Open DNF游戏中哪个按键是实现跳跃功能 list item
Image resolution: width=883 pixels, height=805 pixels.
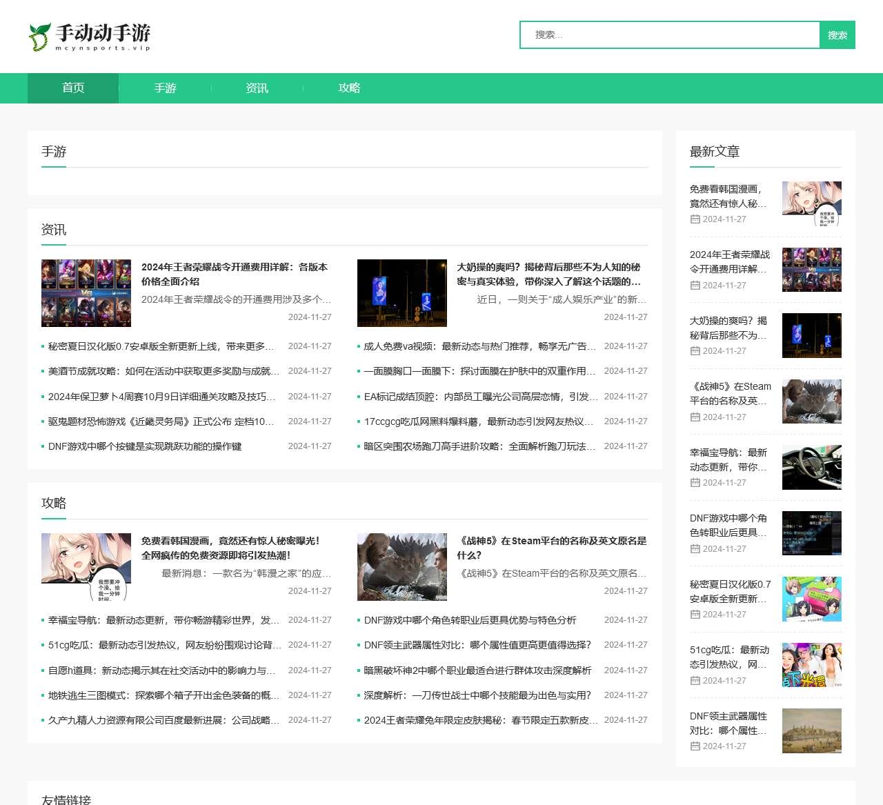(x=145, y=446)
